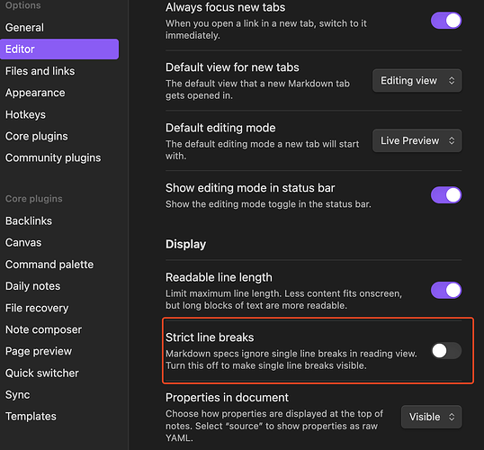
Task: Enable Strict line breaks switch
Action: pos(446,350)
